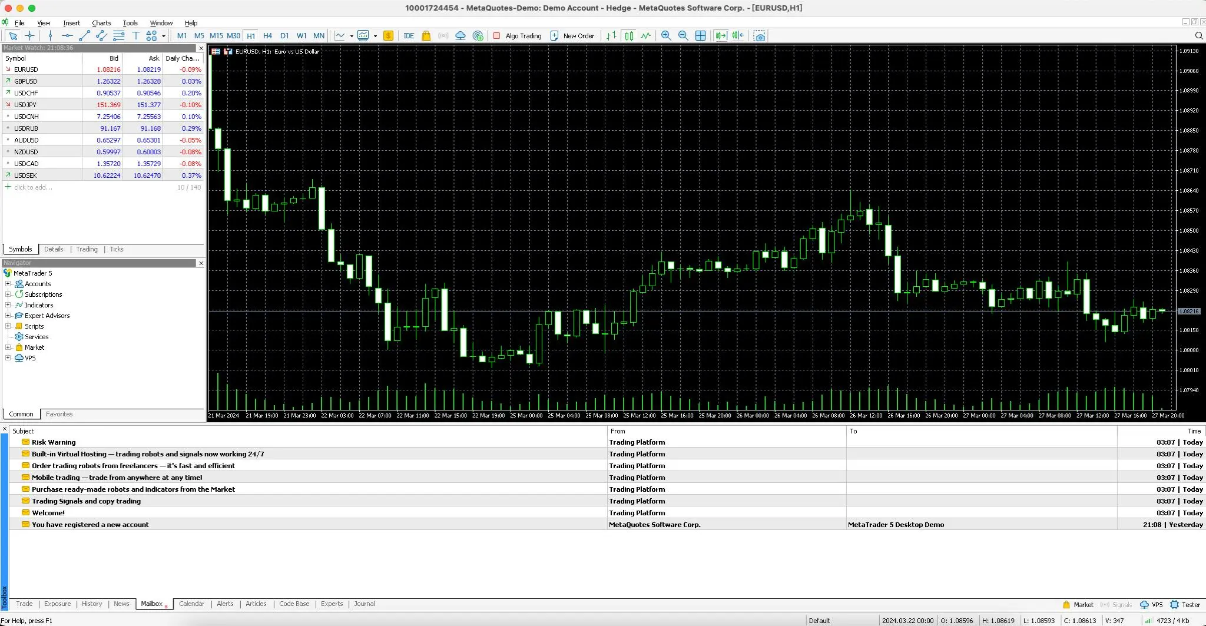The image size is (1206, 626).
Task: Switch chart to bar chart
Action: click(x=612, y=36)
